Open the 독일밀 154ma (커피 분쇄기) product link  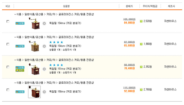click(65, 23)
